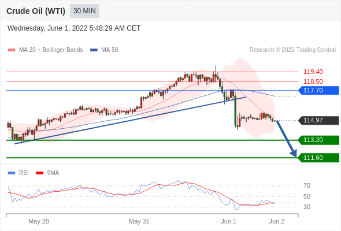Click the blue RSI legend swatch
The image size is (341, 231).
point(12,173)
